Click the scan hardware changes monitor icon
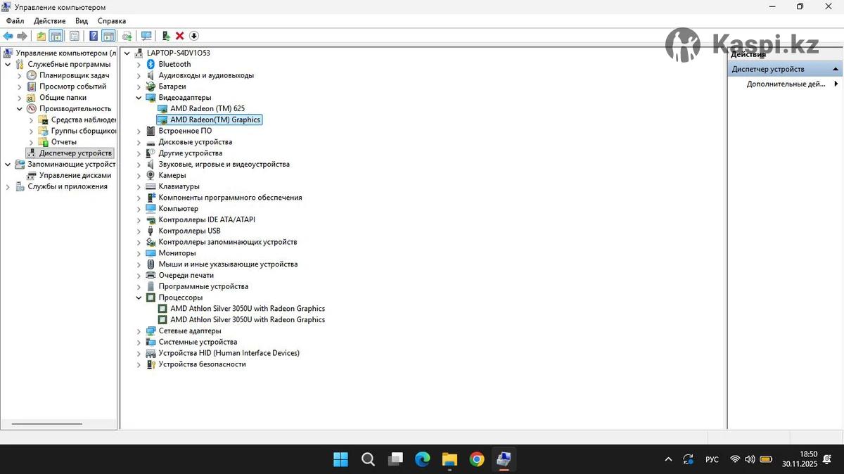844x474 pixels. (146, 36)
